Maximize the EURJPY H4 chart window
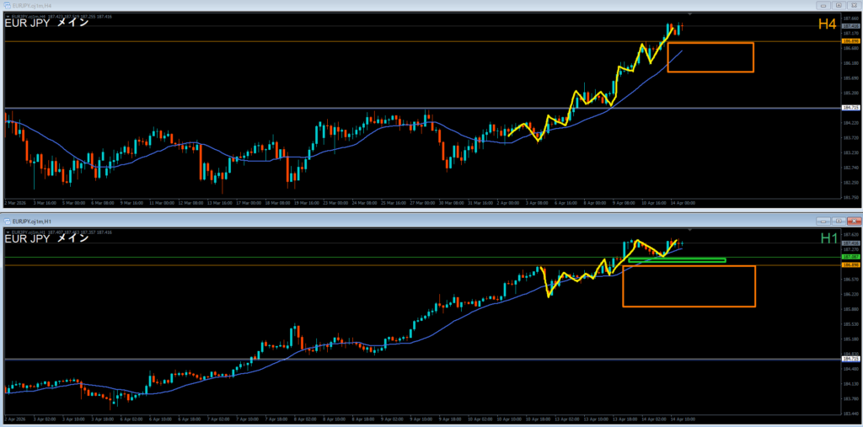Screen dimensions: 863x427 coord(839,5)
